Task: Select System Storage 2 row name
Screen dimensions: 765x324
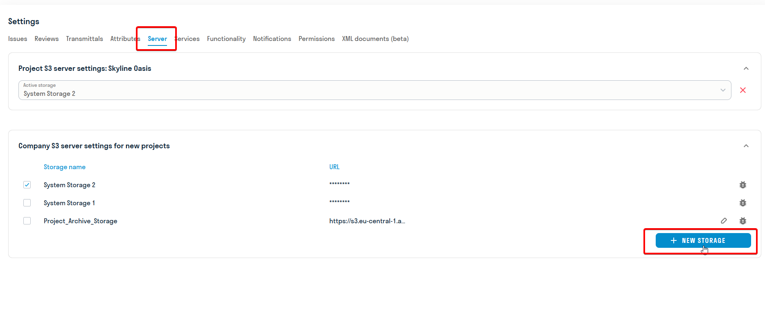Action: click(x=70, y=185)
